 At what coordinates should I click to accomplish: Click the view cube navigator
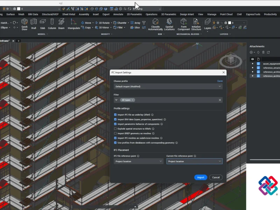231,60
